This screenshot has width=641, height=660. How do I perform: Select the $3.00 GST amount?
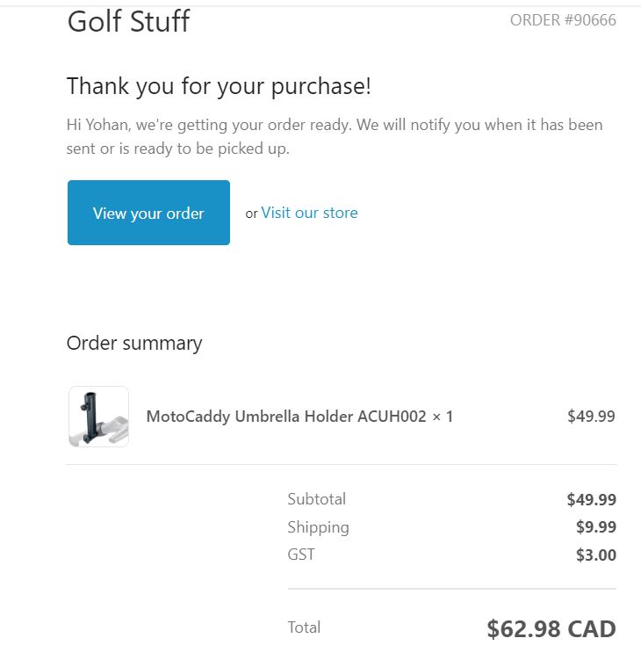pyautogui.click(x=596, y=555)
